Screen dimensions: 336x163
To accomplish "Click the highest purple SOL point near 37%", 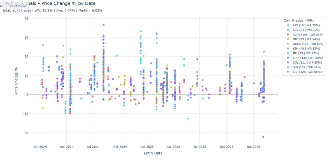I will point(104,25).
